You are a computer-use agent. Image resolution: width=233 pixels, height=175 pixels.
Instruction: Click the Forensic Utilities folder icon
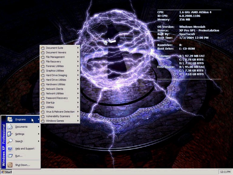(43, 66)
